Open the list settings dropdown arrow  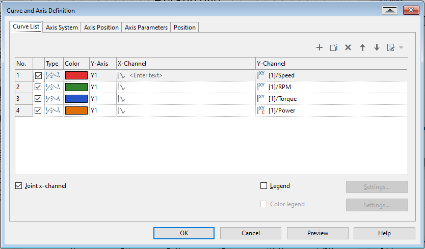(x=401, y=47)
